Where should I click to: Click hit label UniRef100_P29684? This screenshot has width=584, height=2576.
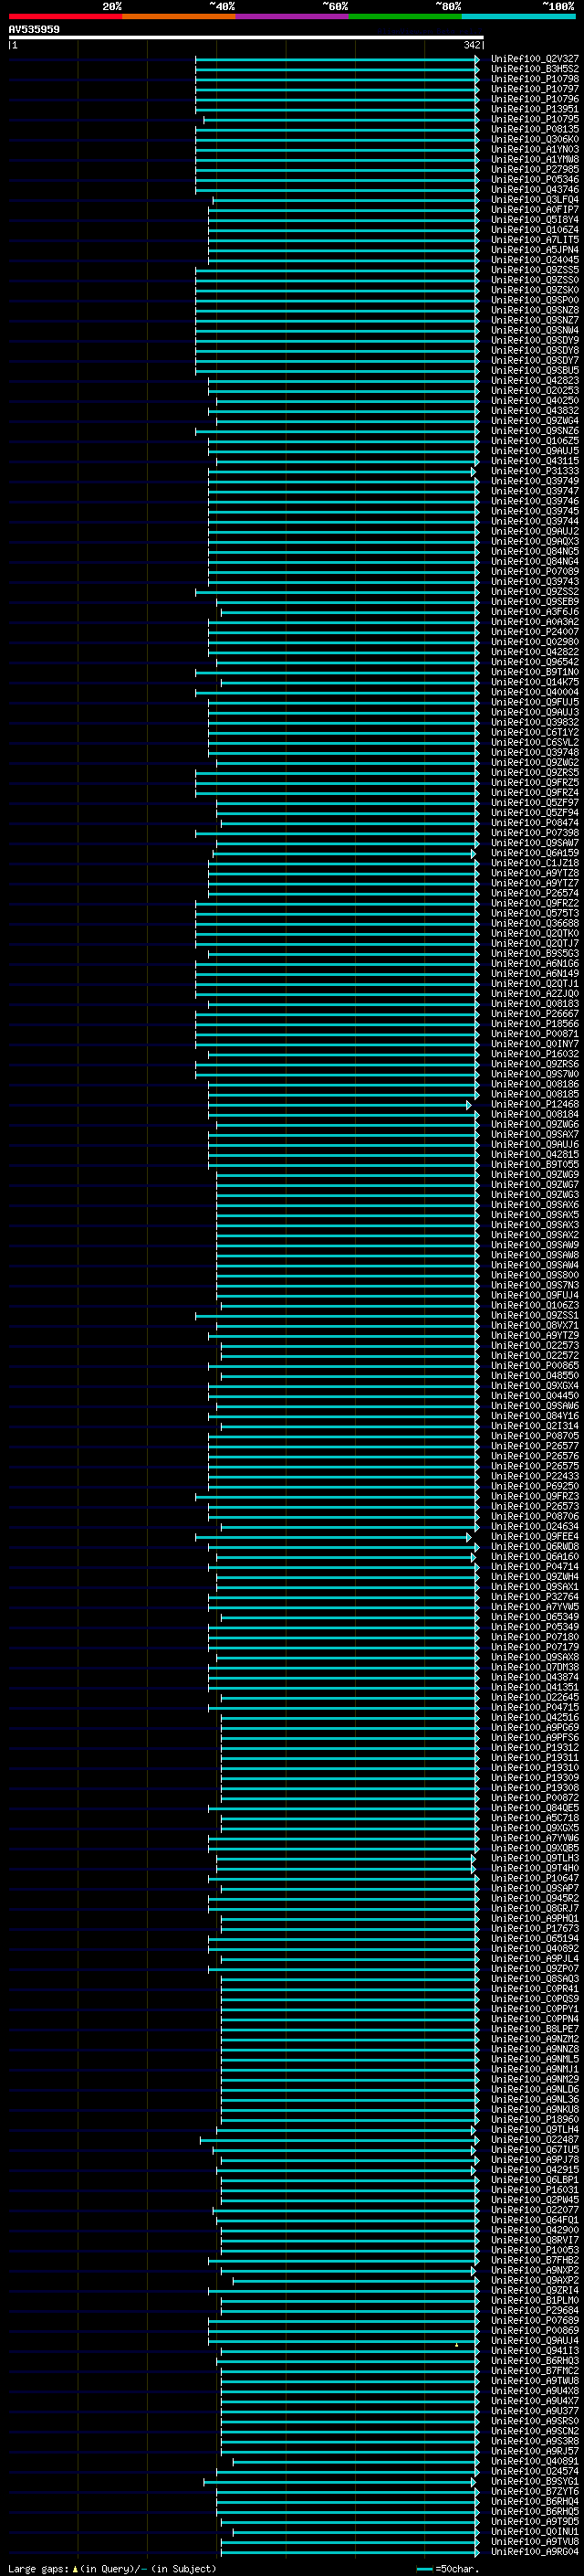(535, 2310)
